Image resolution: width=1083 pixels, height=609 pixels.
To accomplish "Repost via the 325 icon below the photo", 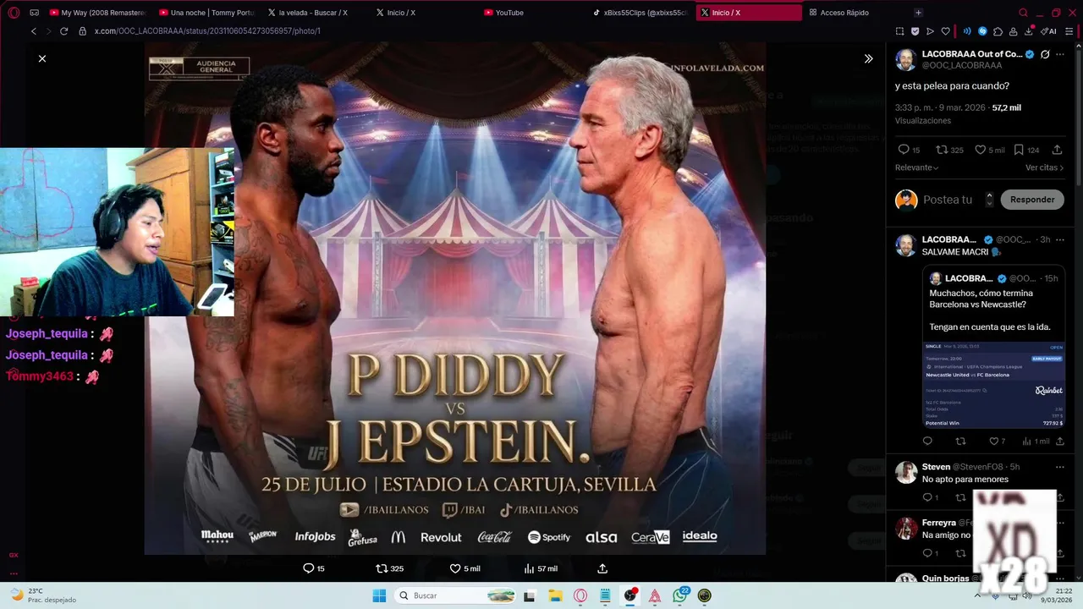I will (389, 568).
